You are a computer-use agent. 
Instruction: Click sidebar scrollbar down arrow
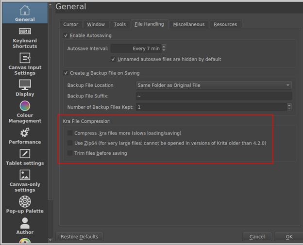(50, 240)
